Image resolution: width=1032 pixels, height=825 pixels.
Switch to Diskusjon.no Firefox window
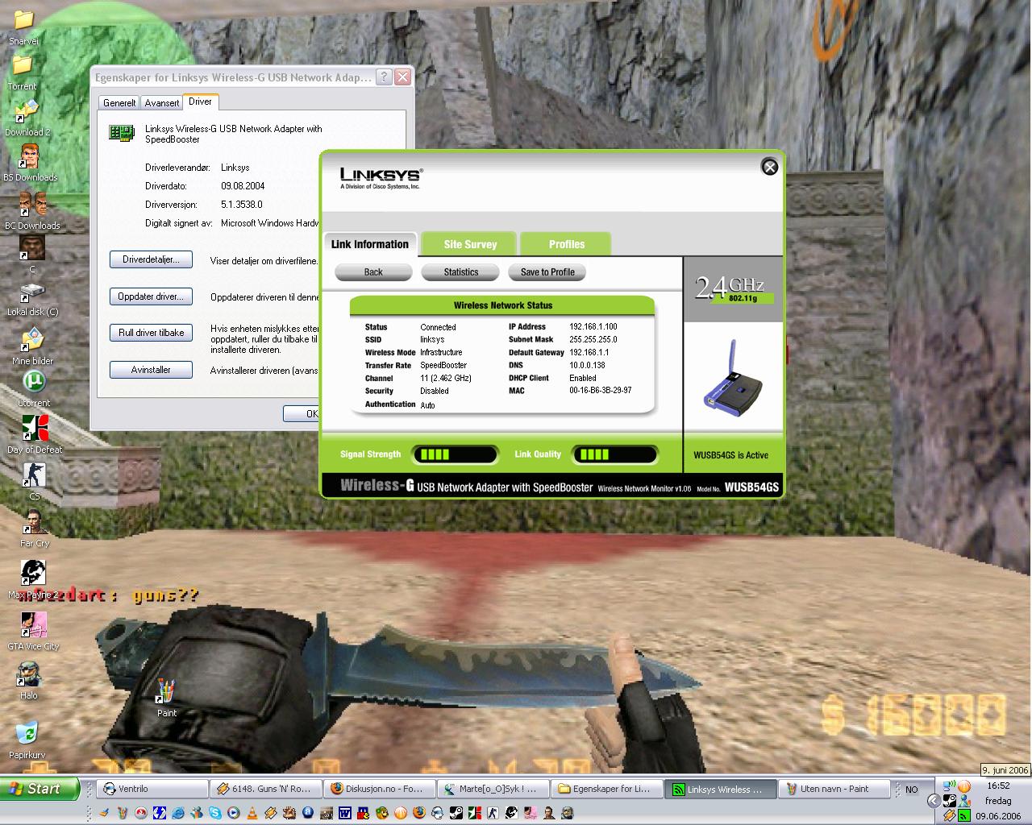pyautogui.click(x=380, y=789)
